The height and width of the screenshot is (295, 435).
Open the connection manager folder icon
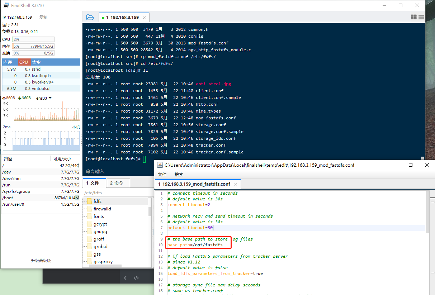[x=90, y=17]
